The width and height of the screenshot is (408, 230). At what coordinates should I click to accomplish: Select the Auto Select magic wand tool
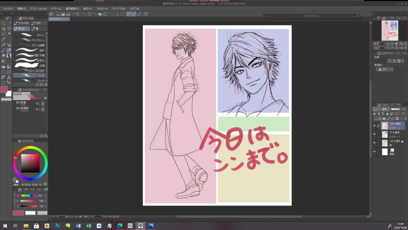(x=9, y=34)
